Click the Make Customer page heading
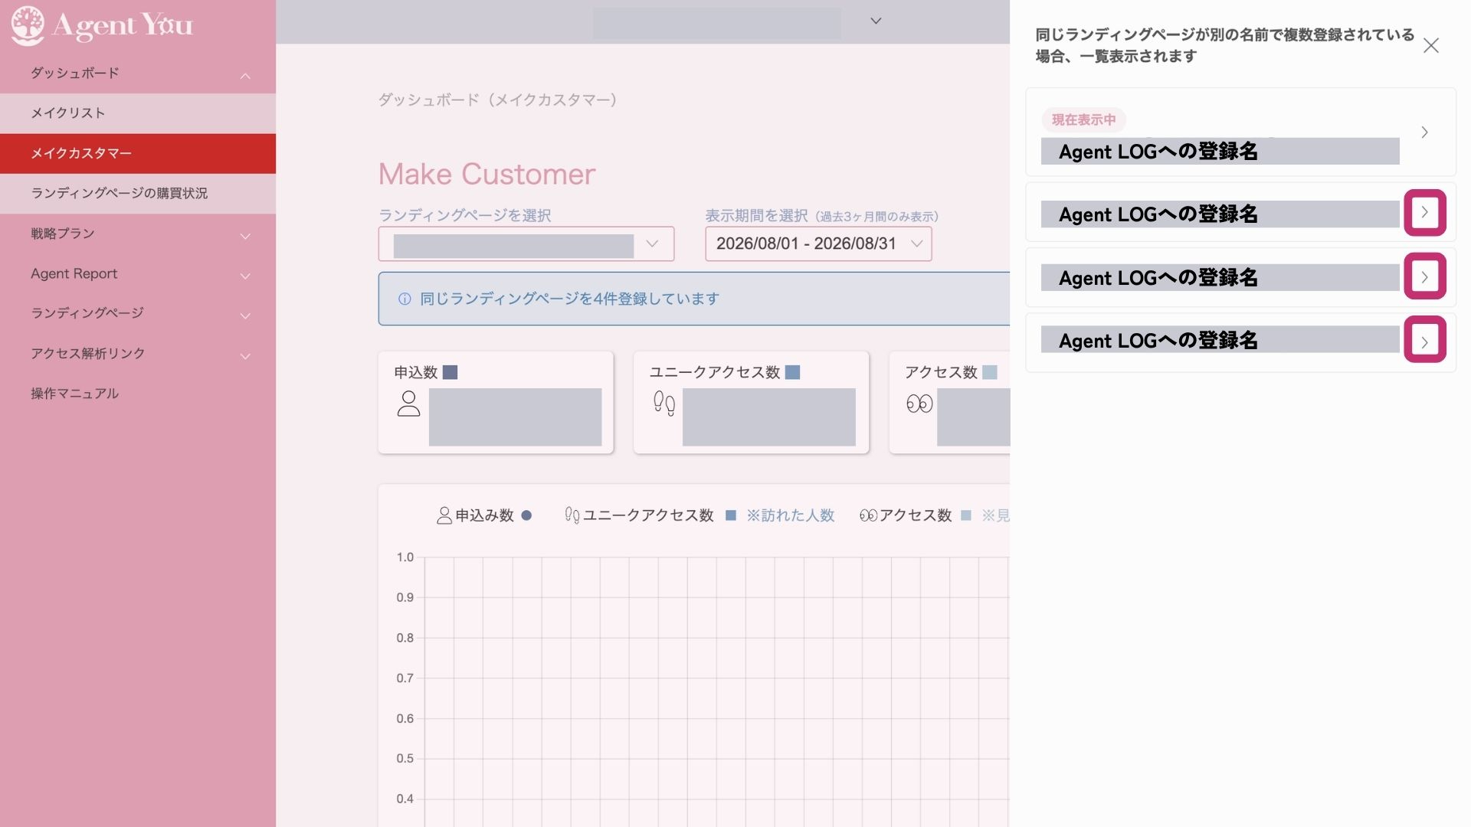 point(487,175)
